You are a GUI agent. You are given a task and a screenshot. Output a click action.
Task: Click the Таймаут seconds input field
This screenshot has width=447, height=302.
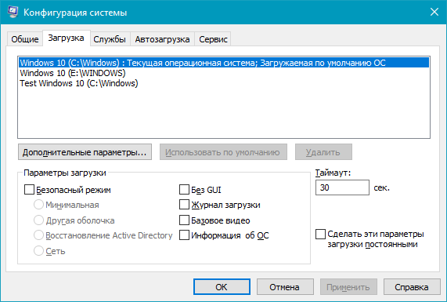pos(342,187)
